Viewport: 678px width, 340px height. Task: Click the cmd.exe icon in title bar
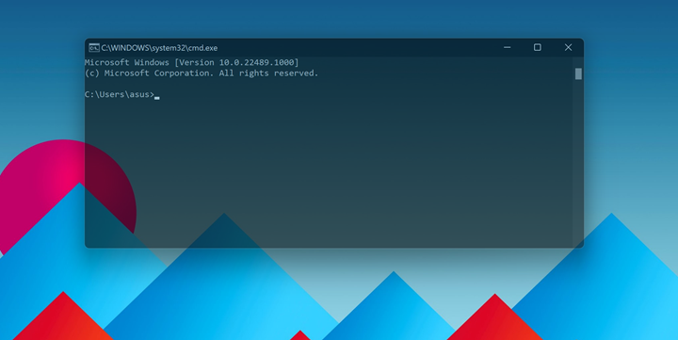[x=94, y=48]
